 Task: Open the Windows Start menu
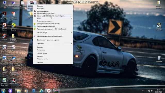[x=3, y=91]
